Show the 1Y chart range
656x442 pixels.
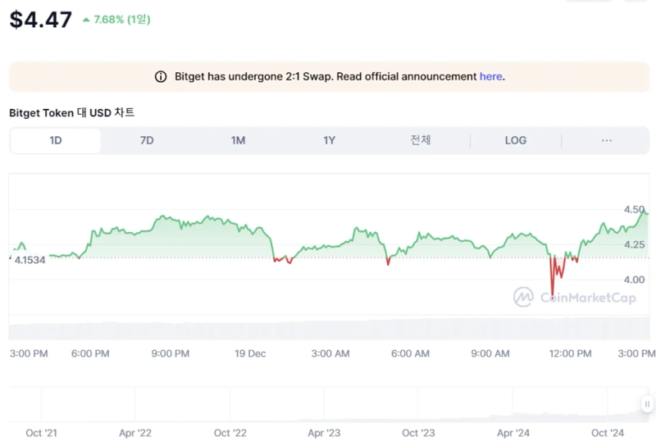click(329, 140)
